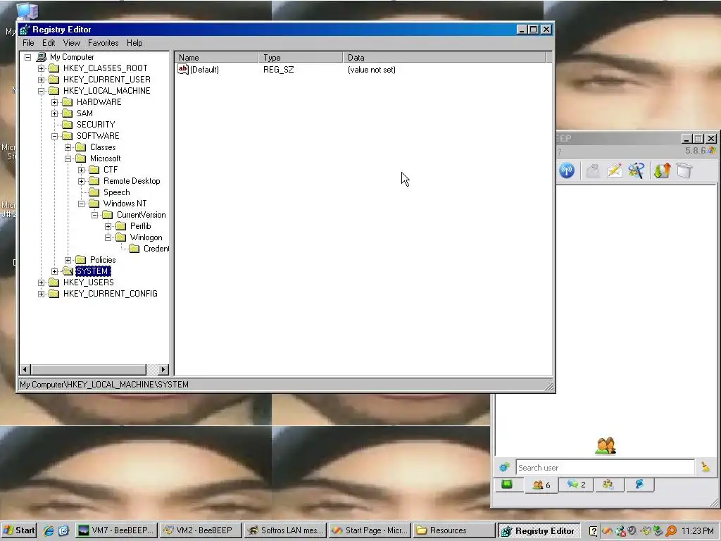Click the Data column header
The height and width of the screenshot is (541, 721).
coord(444,58)
